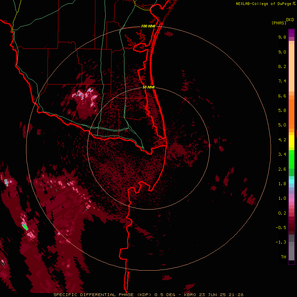
Task: Click the TH threshold label
Action: [283, 257]
